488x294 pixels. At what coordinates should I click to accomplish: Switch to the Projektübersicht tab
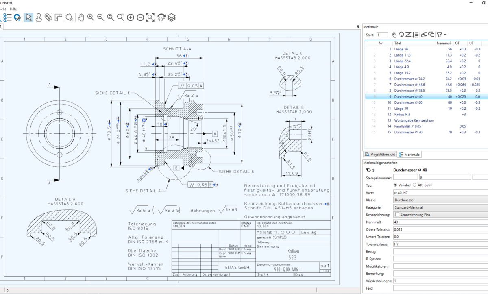click(380, 155)
